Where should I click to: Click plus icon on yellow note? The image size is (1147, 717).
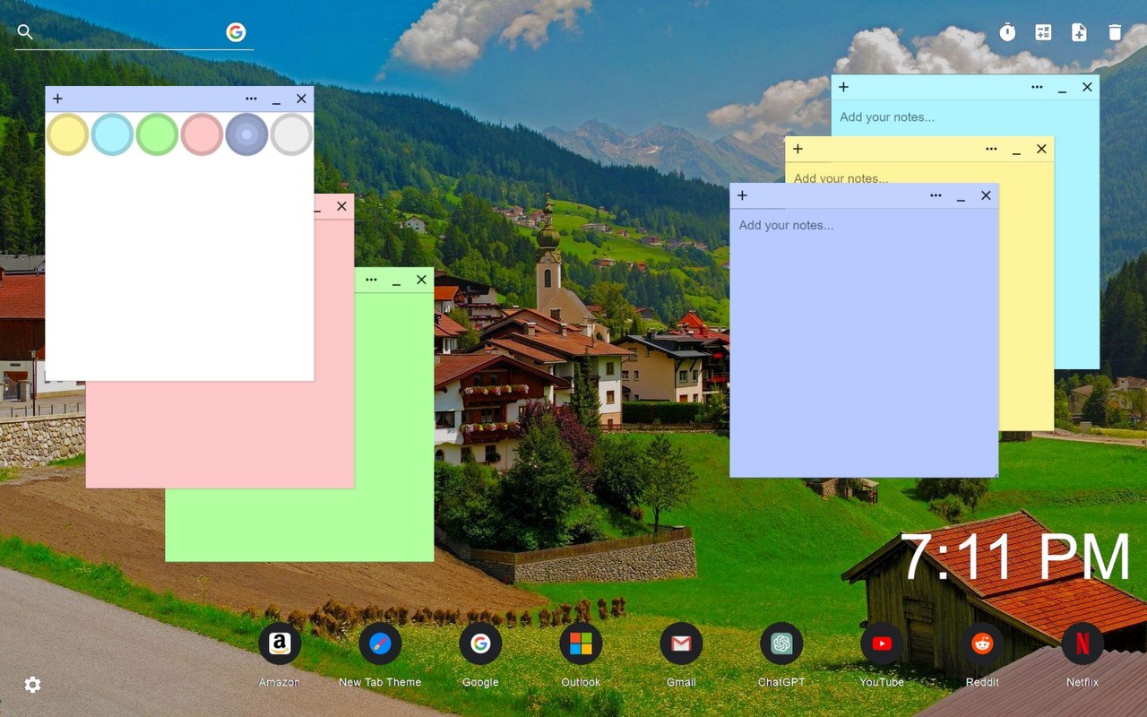click(798, 149)
